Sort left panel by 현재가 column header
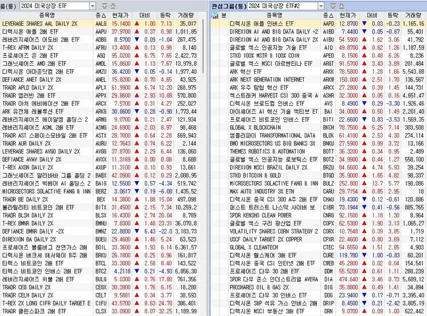427x316 pixels. pyautogui.click(x=120, y=16)
